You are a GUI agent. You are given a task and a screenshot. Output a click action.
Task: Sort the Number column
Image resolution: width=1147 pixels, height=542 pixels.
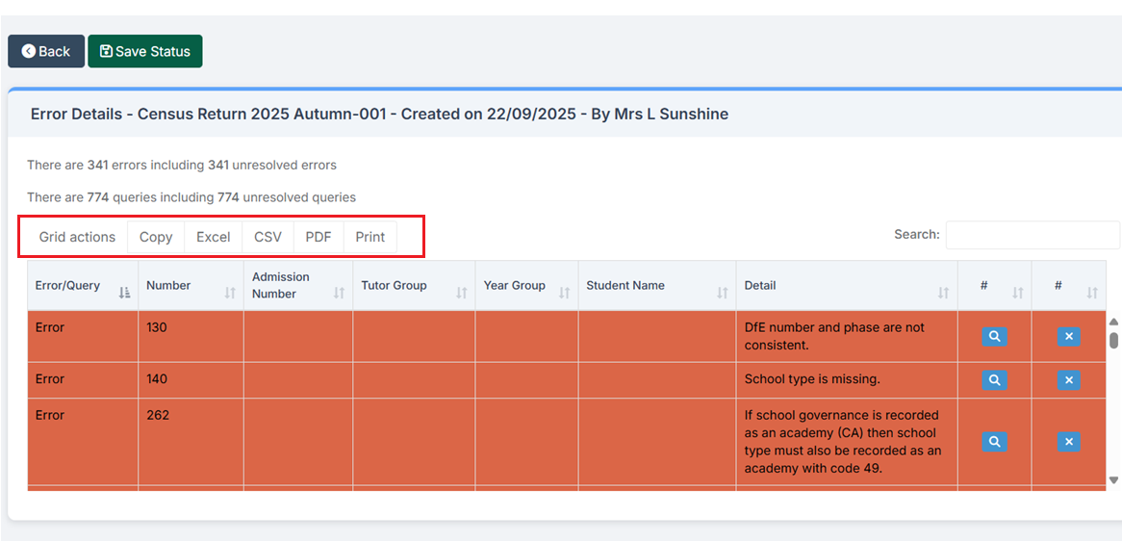click(230, 293)
